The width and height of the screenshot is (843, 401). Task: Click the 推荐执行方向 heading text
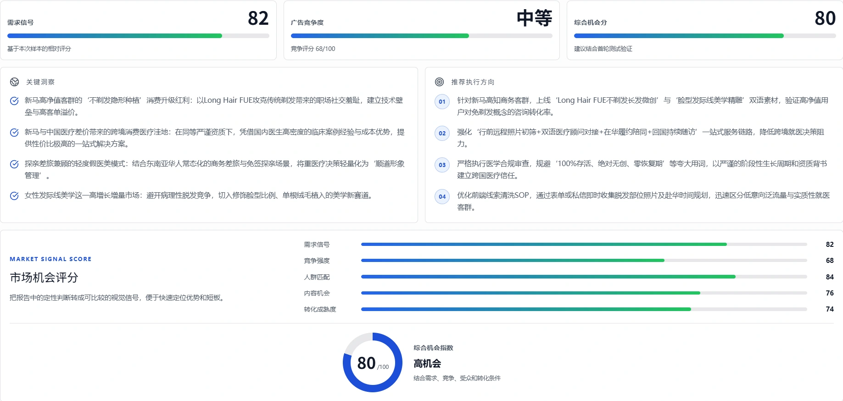coord(473,82)
